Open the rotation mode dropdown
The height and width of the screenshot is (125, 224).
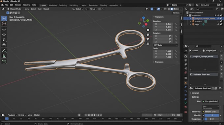point(166,45)
